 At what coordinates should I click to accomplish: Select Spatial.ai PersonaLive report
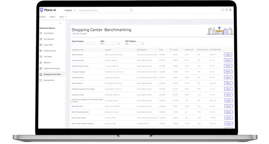click(52, 68)
